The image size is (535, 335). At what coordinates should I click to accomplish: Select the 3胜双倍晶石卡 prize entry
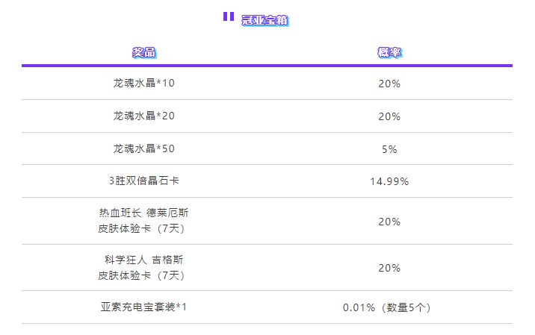pos(144,181)
